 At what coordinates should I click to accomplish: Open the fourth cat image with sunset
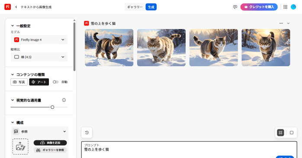[x=266, y=48]
